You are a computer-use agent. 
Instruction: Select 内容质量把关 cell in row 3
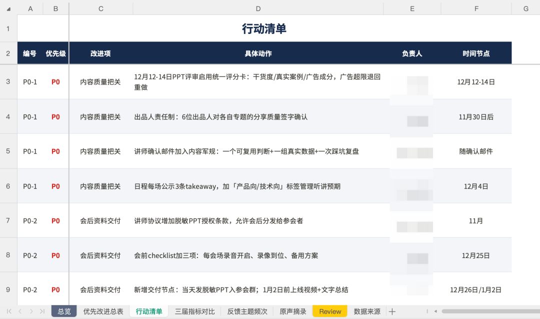pos(101,82)
